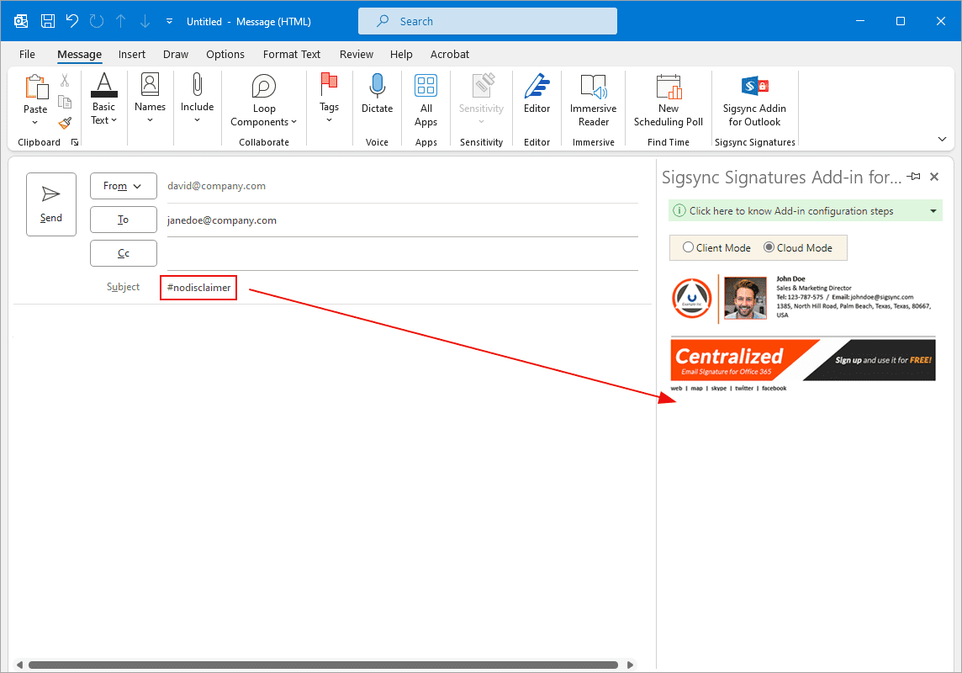962x673 pixels.
Task: Launch the Editor proofing tool
Action: click(x=536, y=87)
